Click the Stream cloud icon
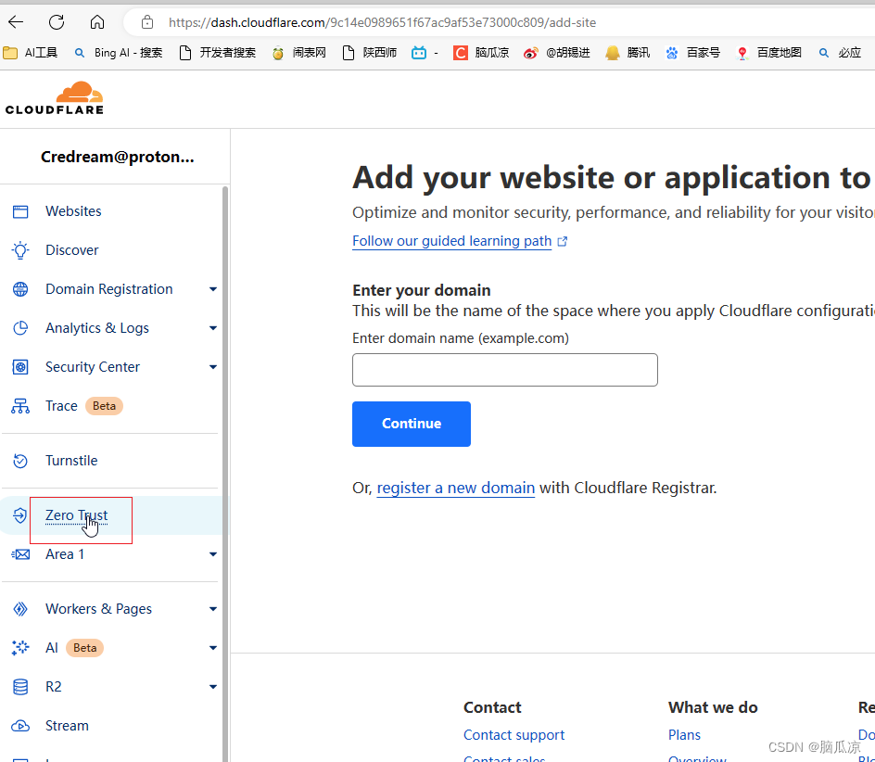This screenshot has width=875, height=762. (20, 726)
